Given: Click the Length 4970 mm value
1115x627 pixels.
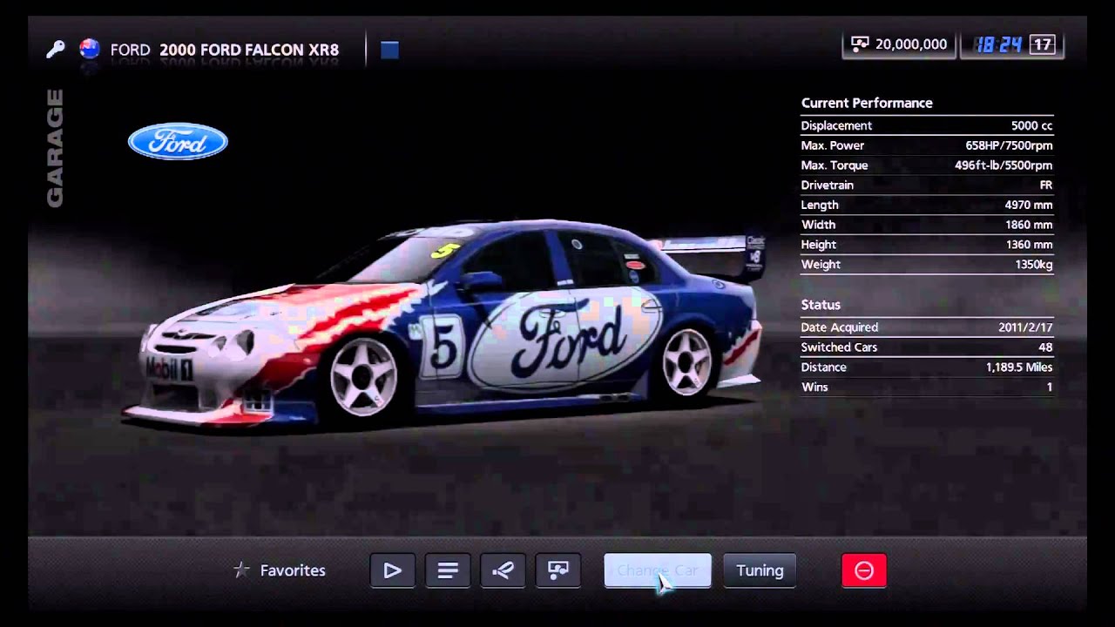Looking at the screenshot, I should pos(1029,205).
